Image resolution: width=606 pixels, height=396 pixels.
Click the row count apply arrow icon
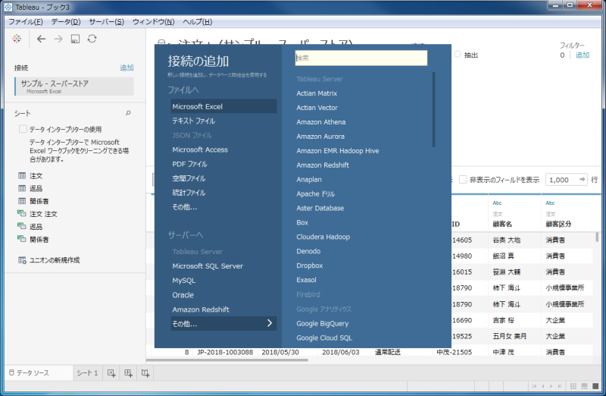[582, 179]
